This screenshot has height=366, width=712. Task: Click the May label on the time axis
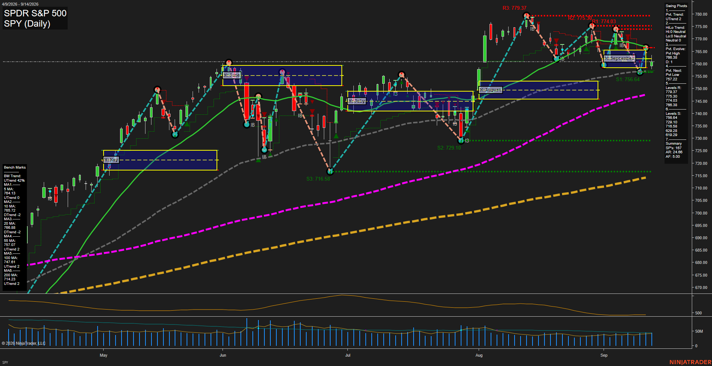pos(104,355)
